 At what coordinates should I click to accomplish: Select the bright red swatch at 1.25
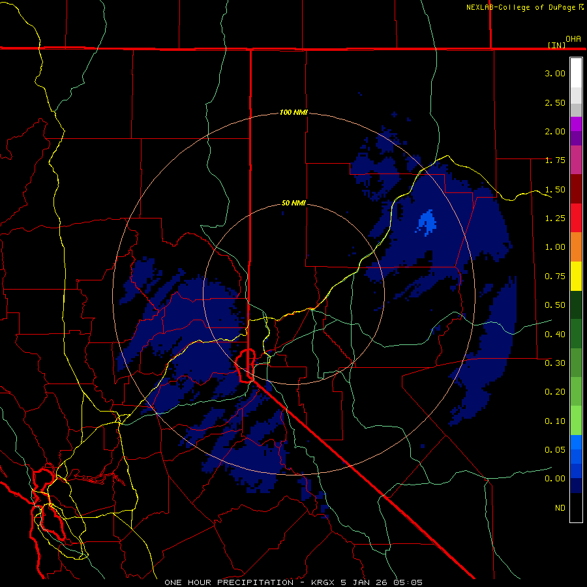(576, 218)
